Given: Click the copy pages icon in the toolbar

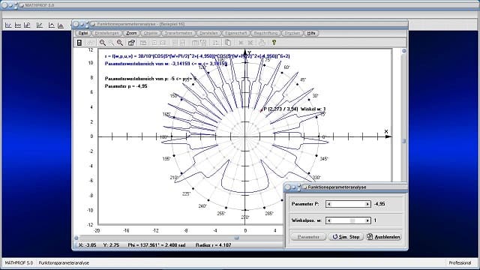Looking at the screenshot, I should point(228,43).
